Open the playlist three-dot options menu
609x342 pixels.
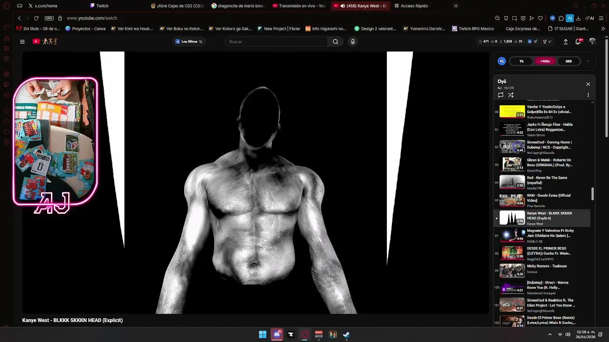pos(588,95)
